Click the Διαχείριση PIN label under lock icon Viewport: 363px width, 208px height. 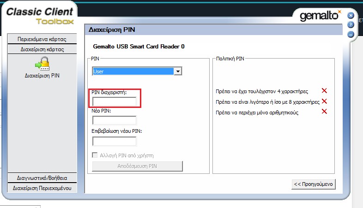coord(42,76)
